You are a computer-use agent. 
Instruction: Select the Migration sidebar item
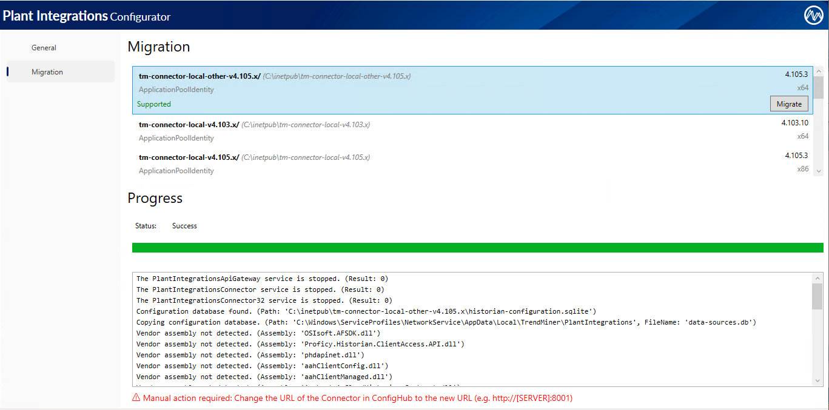47,71
